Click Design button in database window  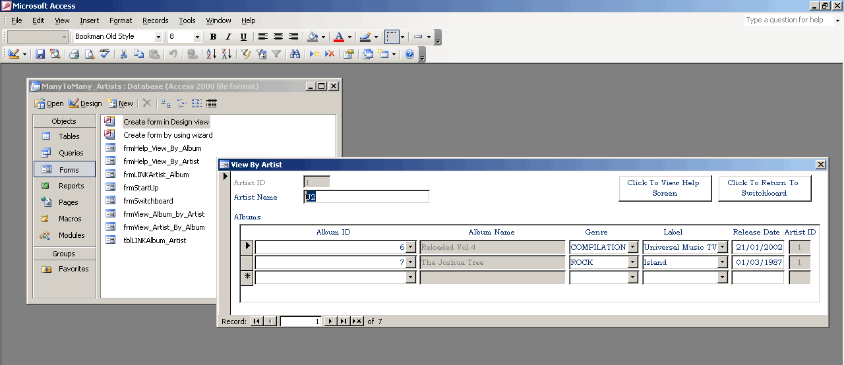point(85,103)
